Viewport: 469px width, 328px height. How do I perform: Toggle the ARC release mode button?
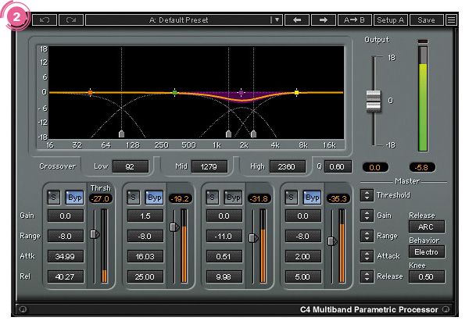(427, 226)
